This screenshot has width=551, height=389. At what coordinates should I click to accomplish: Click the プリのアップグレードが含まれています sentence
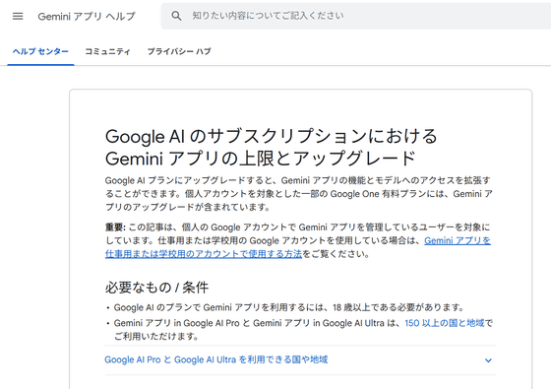[x=188, y=207]
